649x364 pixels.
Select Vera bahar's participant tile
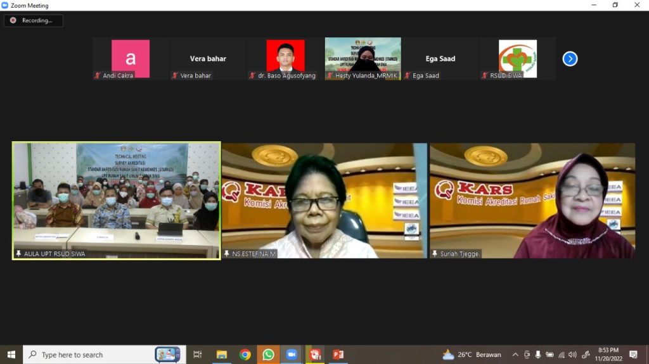click(208, 58)
